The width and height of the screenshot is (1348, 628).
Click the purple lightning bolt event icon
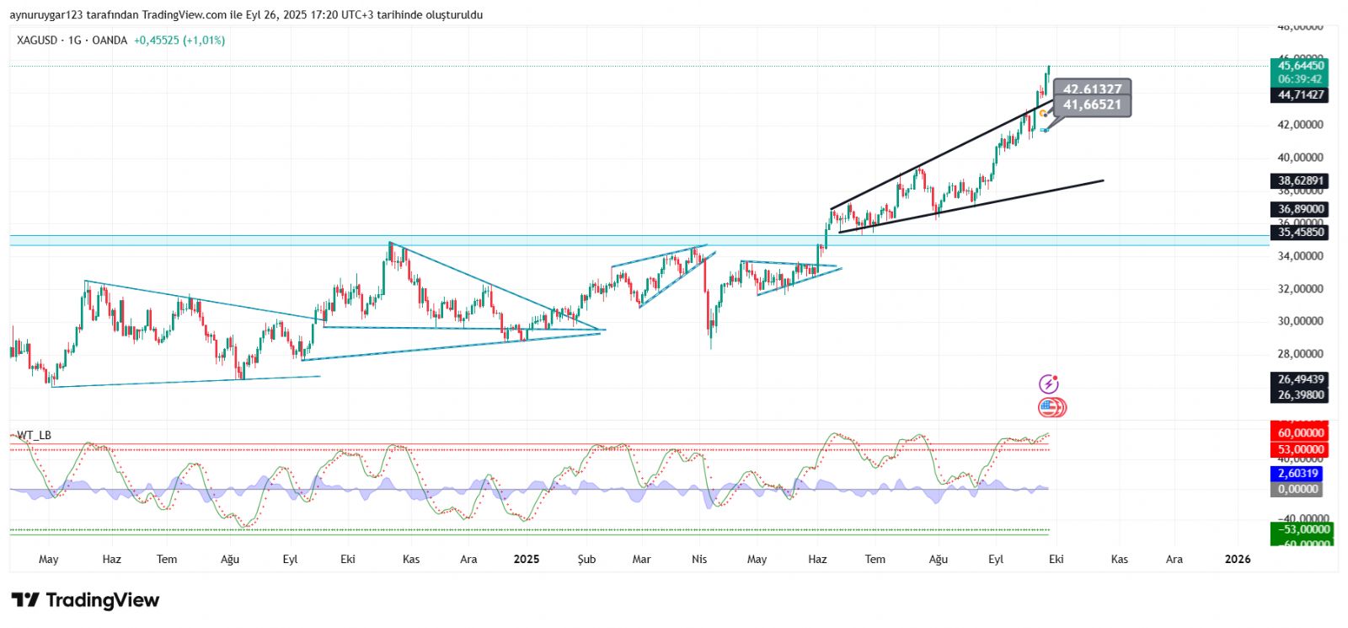tap(1048, 384)
